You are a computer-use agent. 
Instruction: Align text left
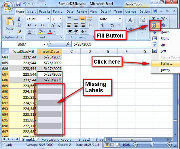tap(69, 25)
